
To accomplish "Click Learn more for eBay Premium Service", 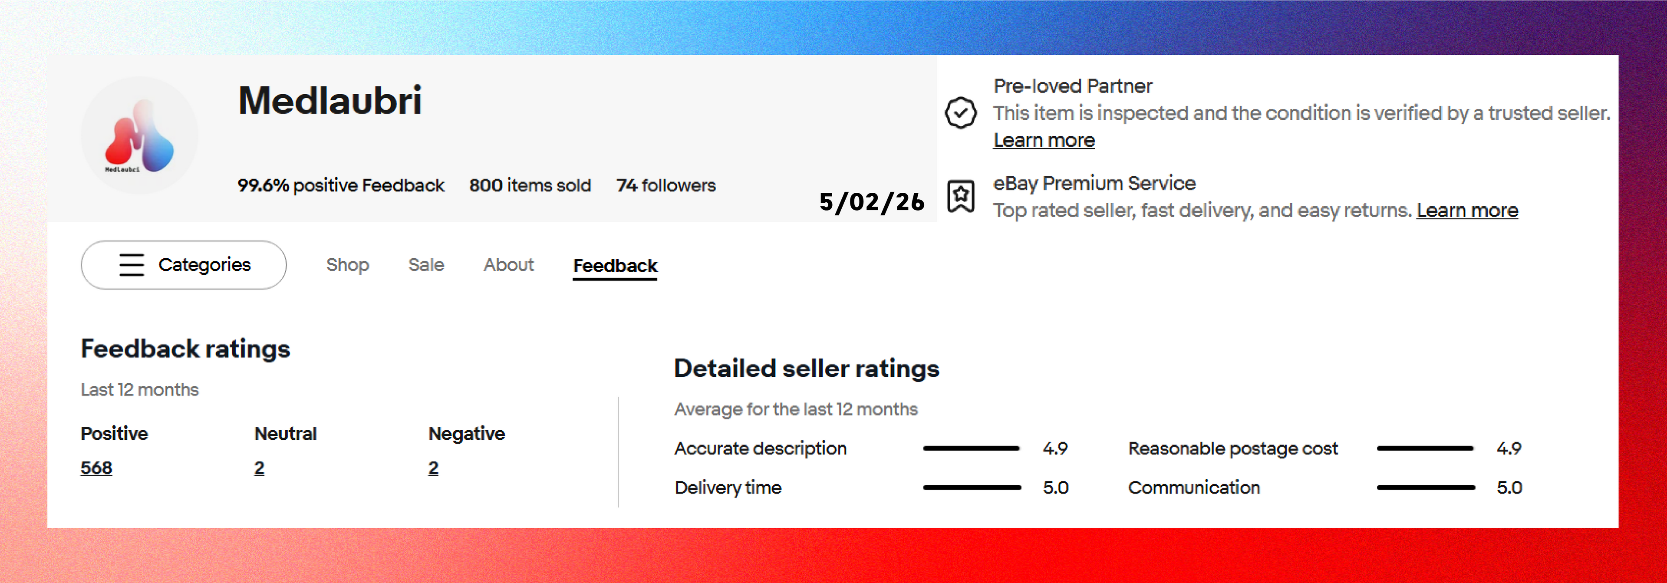I will click(x=1467, y=211).
